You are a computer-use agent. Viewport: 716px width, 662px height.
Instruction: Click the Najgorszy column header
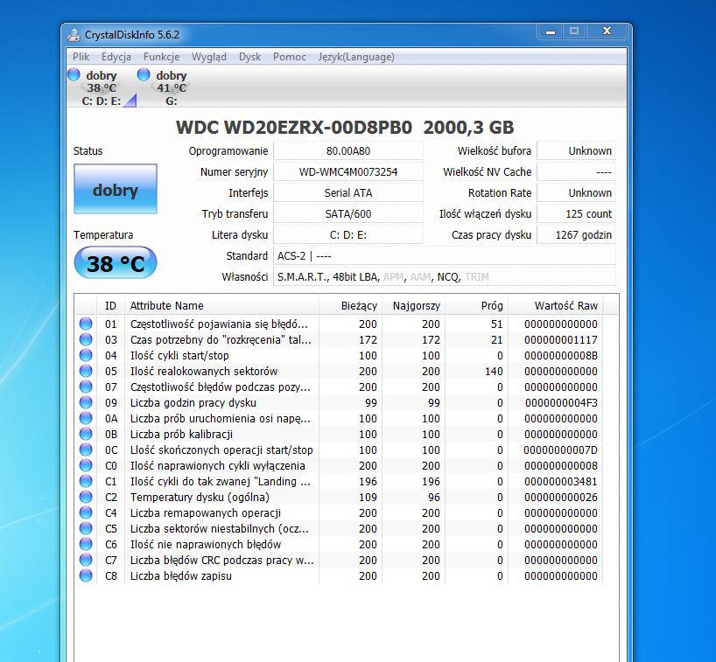pyautogui.click(x=413, y=306)
